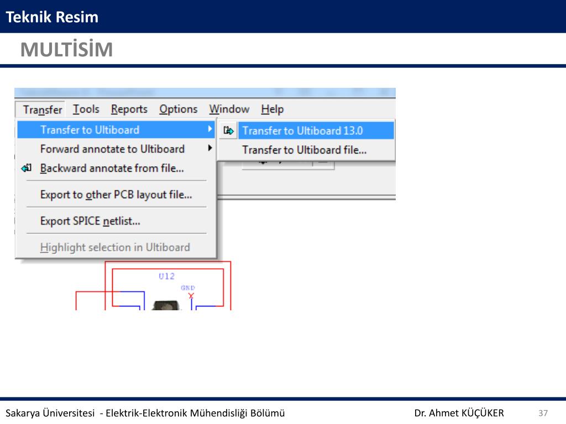Click the component image under U12
The height and width of the screenshot is (424, 566).
click(x=166, y=305)
